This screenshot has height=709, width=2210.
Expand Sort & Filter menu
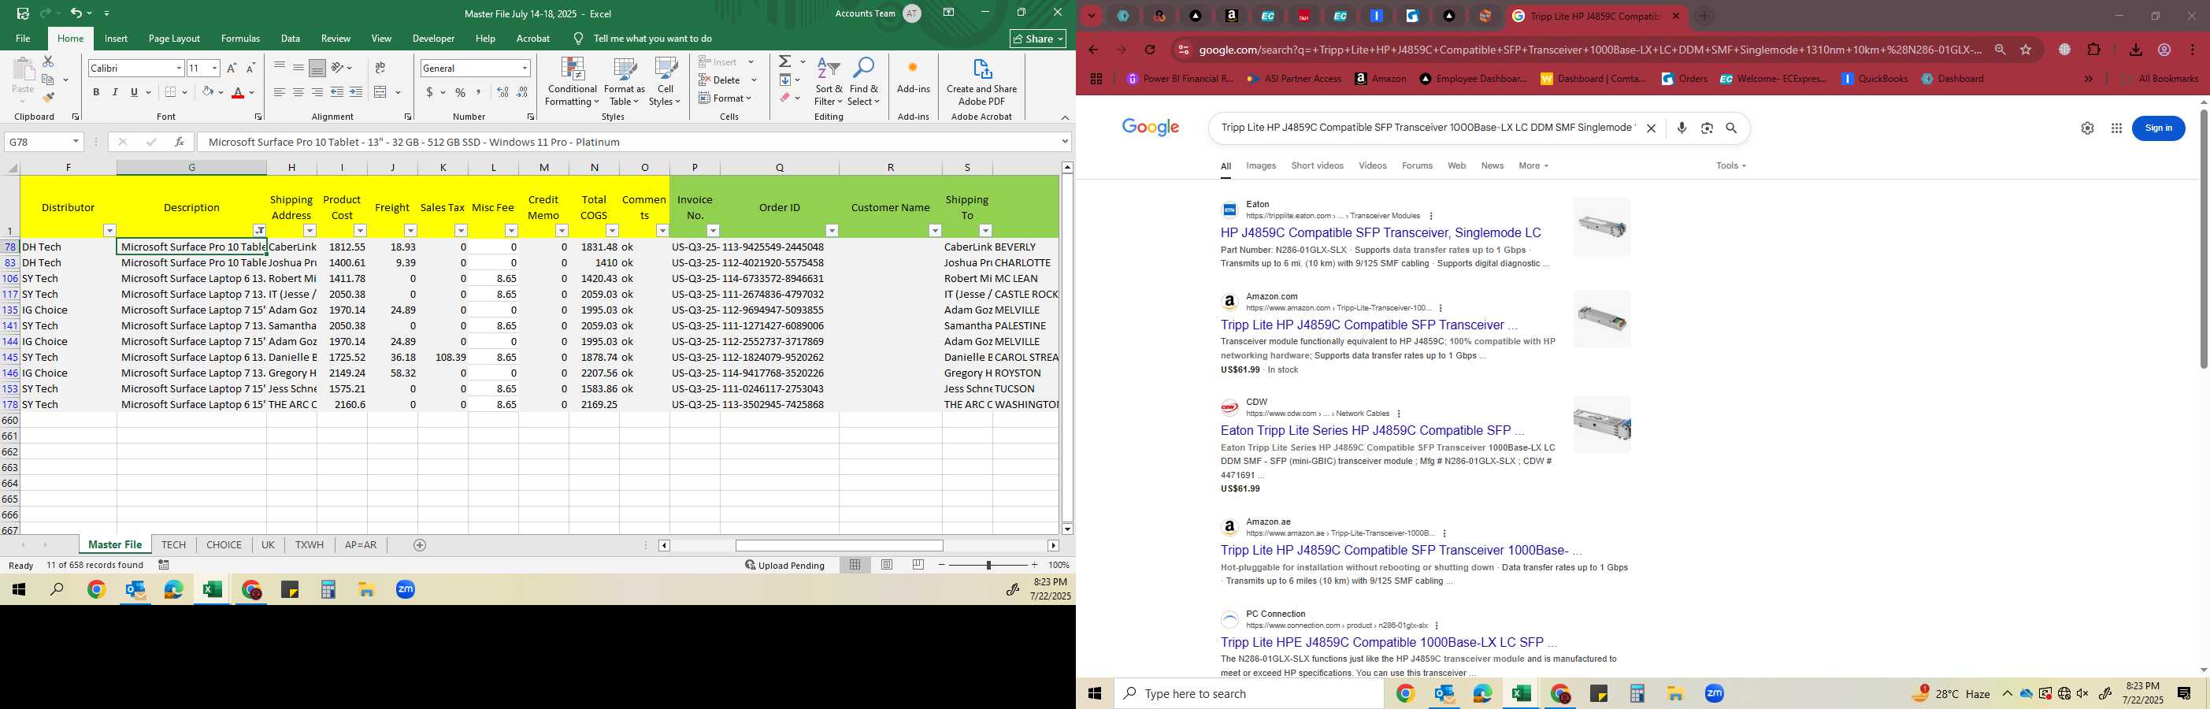pyautogui.click(x=829, y=83)
